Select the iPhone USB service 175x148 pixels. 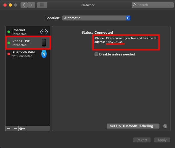coord(28,43)
